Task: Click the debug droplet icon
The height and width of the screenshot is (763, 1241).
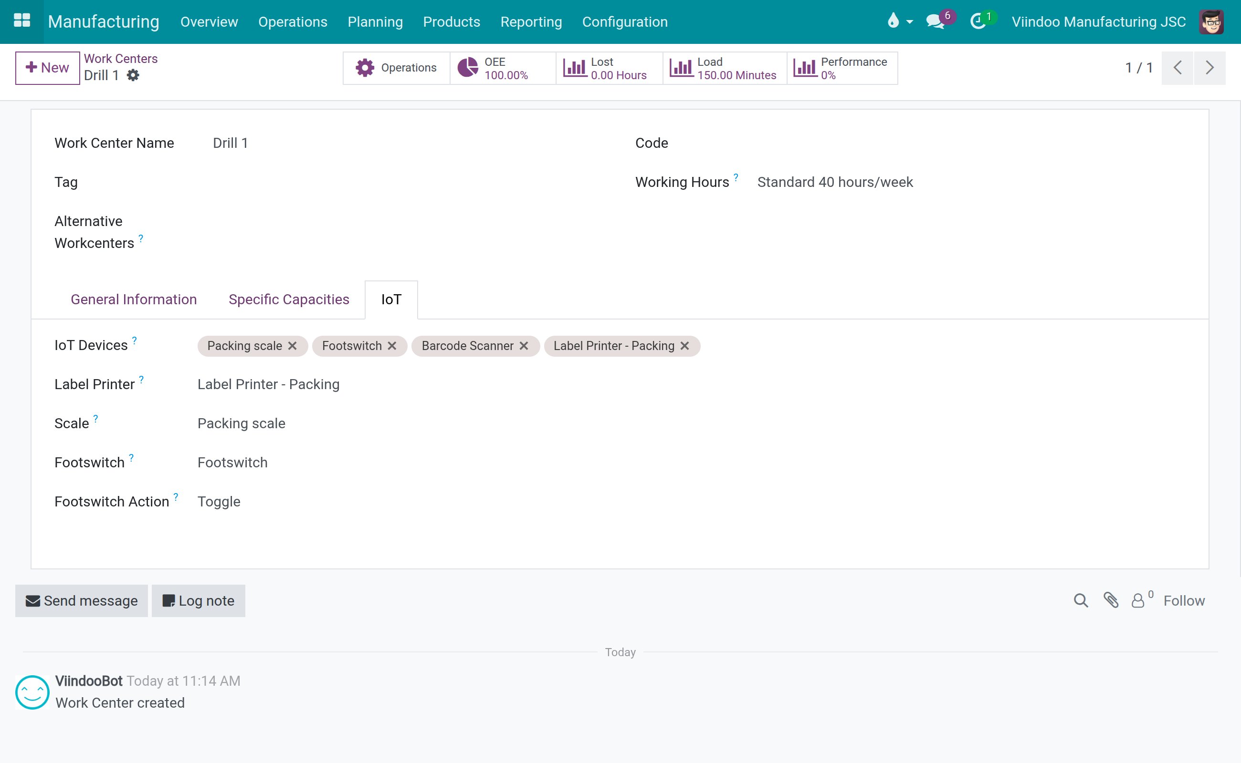Action: point(893,21)
